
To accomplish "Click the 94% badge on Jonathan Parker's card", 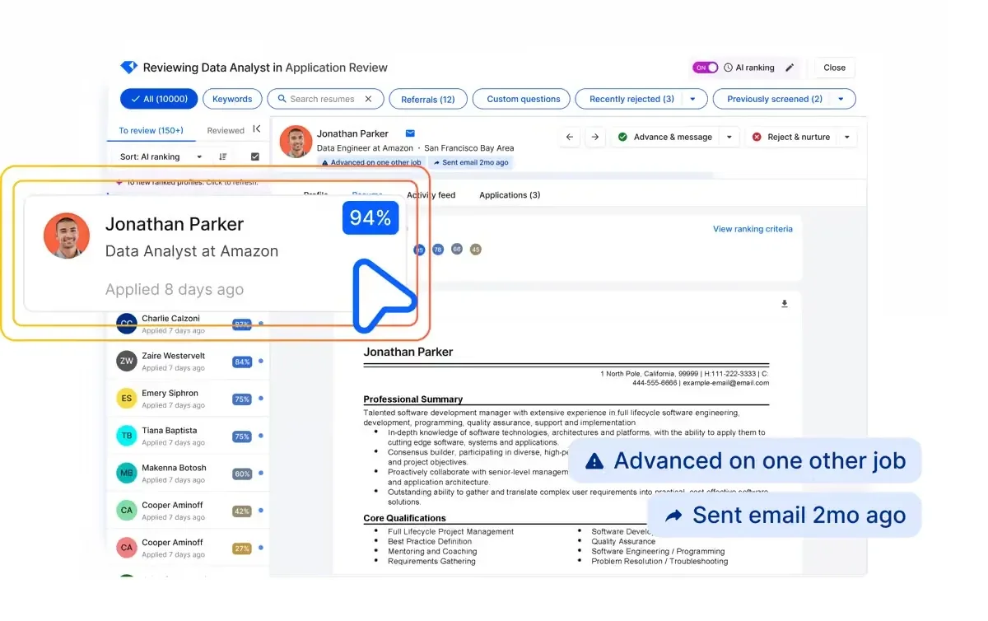I will tap(370, 217).
